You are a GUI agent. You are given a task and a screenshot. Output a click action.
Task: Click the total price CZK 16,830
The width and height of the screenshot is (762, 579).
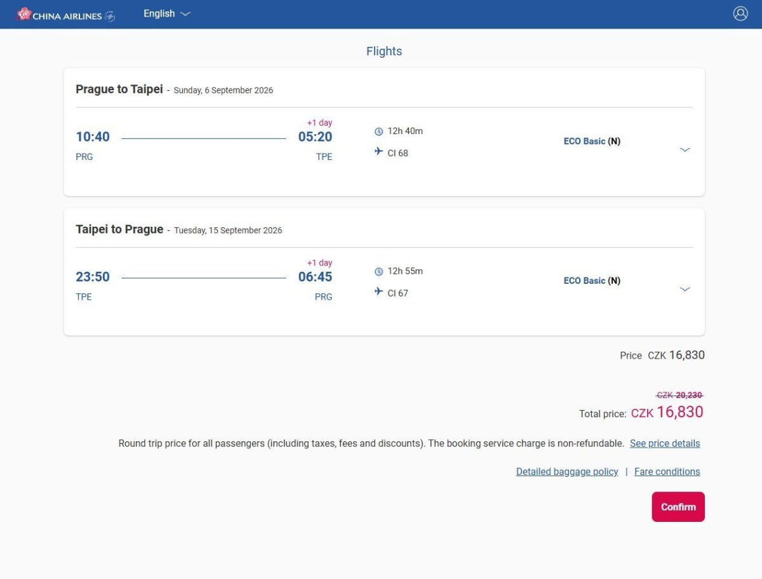click(x=667, y=413)
